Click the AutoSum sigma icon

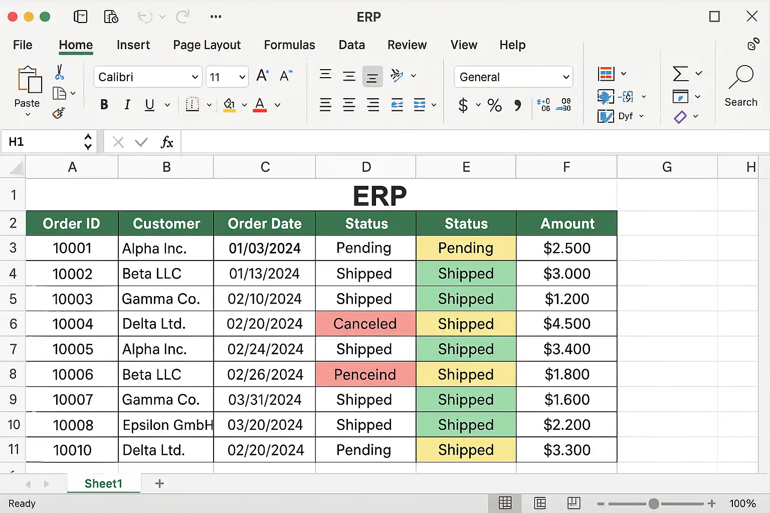tap(680, 74)
